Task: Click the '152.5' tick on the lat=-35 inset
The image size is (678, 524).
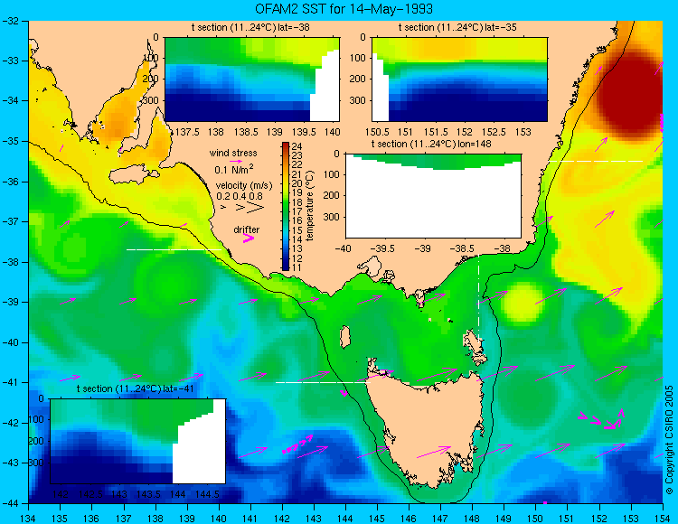Action: pos(494,132)
